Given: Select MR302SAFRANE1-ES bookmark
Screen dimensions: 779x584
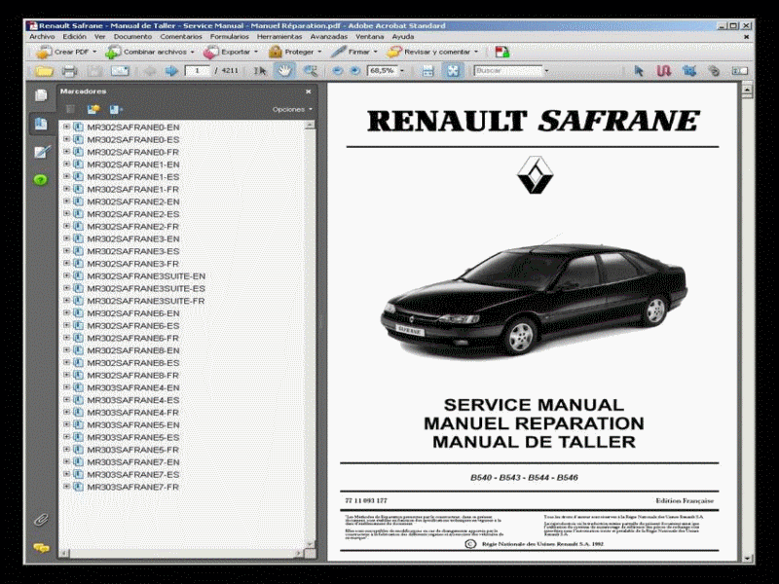Looking at the screenshot, I should click(133, 177).
